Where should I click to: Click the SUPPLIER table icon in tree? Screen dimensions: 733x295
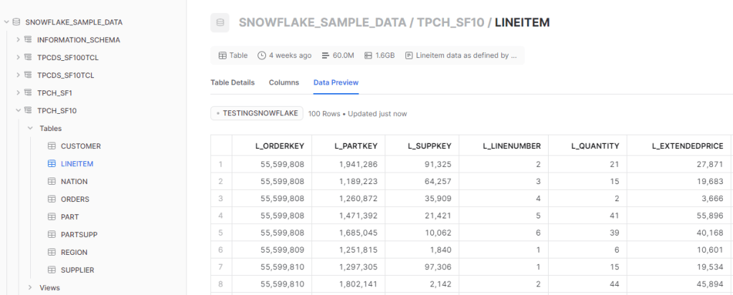[51, 270]
